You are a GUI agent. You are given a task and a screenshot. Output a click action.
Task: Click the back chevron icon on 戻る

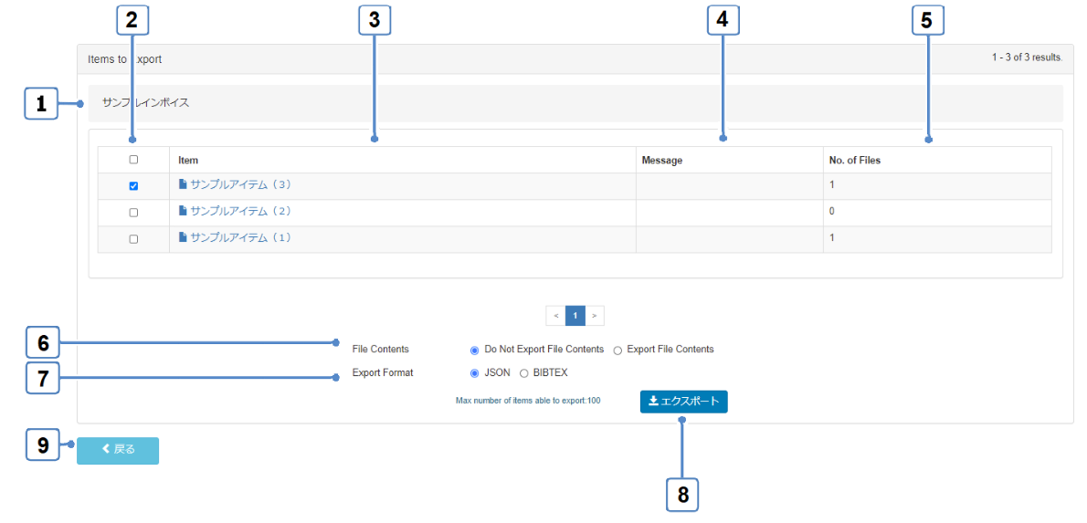pyautogui.click(x=106, y=450)
